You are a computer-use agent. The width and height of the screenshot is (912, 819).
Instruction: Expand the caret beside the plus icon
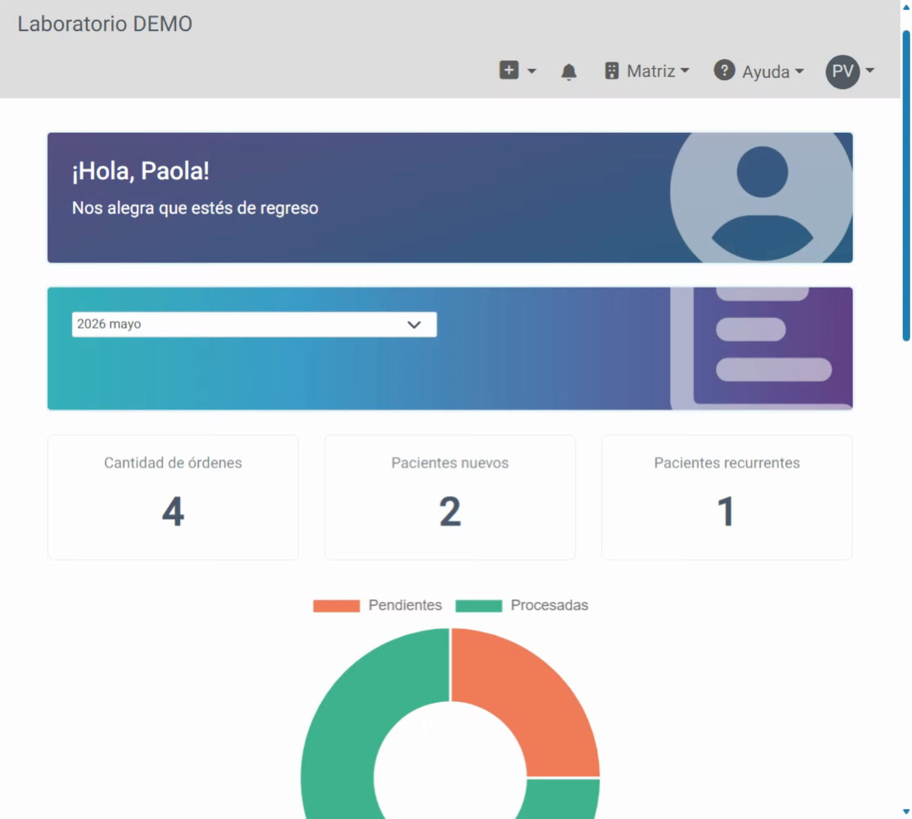pyautogui.click(x=532, y=71)
